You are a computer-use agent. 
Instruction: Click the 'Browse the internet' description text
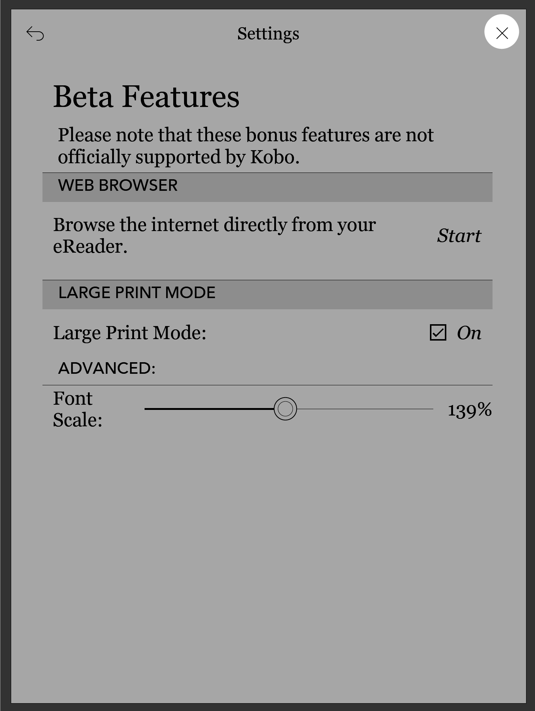[214, 235]
